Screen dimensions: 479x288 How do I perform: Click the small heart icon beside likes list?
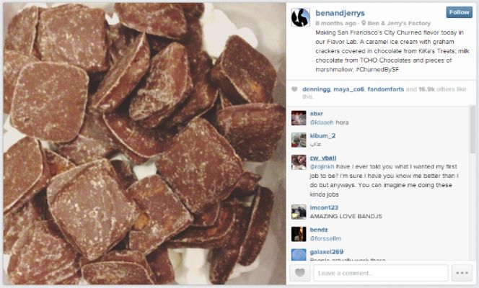[294, 89]
